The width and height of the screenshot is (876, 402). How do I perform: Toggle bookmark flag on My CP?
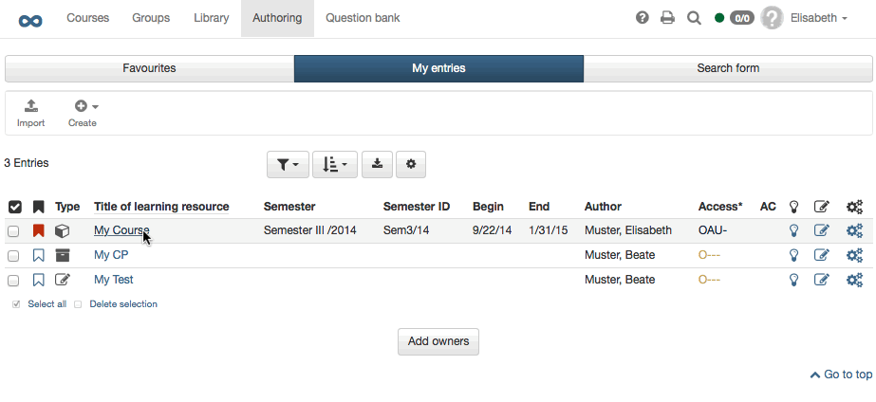click(39, 255)
